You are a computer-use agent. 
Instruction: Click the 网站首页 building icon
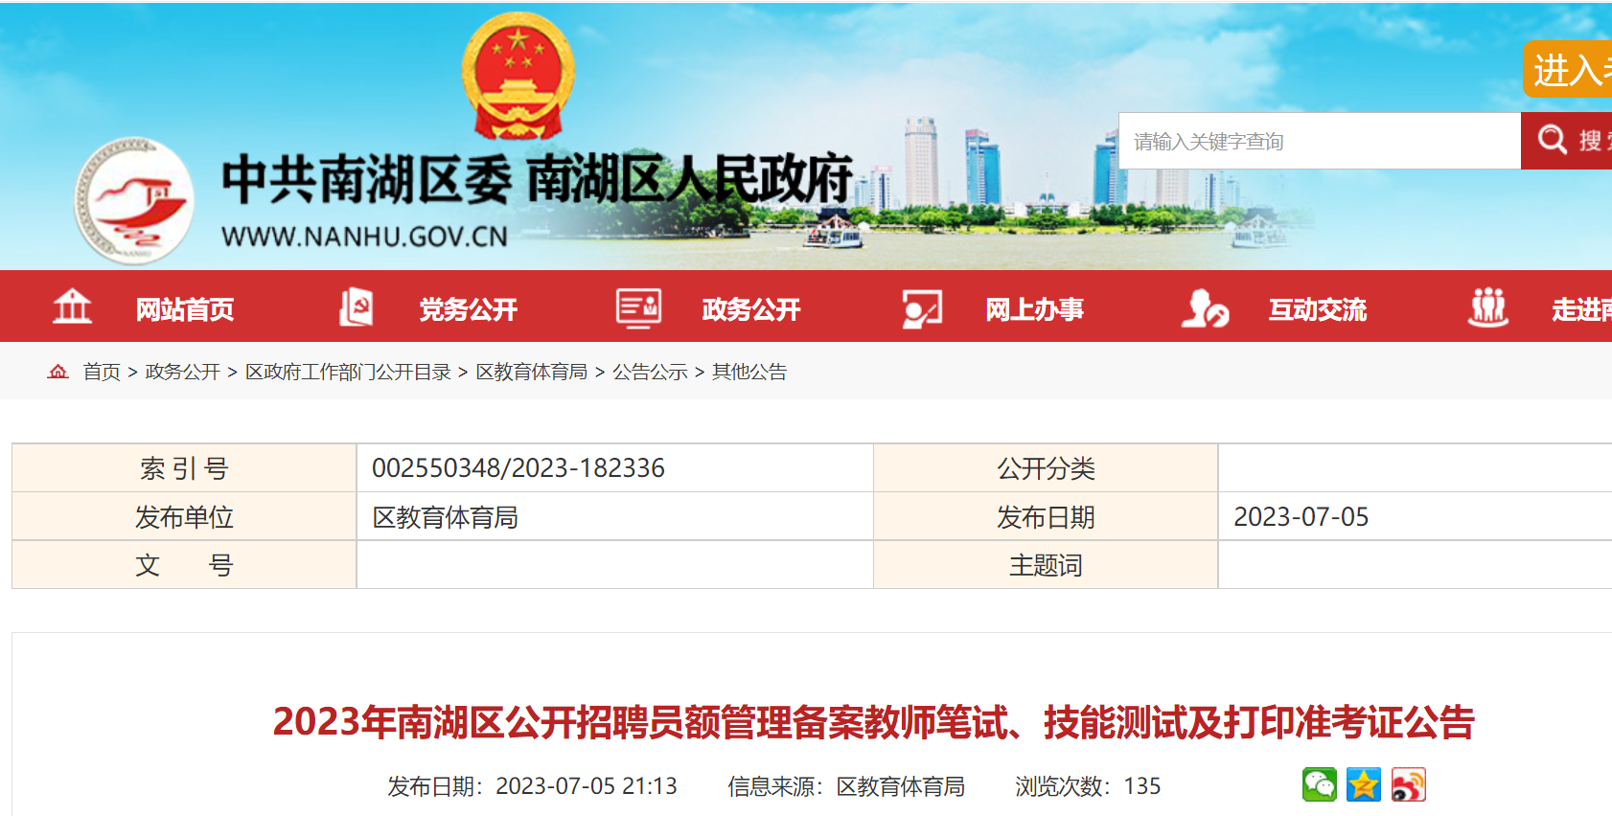pyautogui.click(x=72, y=307)
